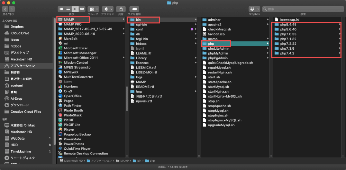346x170 pixels.
Task: Go back in Finder history
Action: click(x=5, y=9)
